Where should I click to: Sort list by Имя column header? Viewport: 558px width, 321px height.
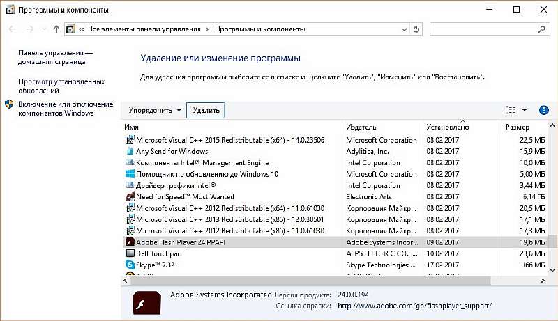click(x=132, y=127)
